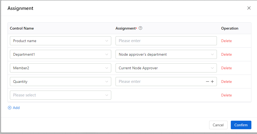Close the Assignment dialog
Viewport: 257px width, 134px height.
click(x=249, y=8)
